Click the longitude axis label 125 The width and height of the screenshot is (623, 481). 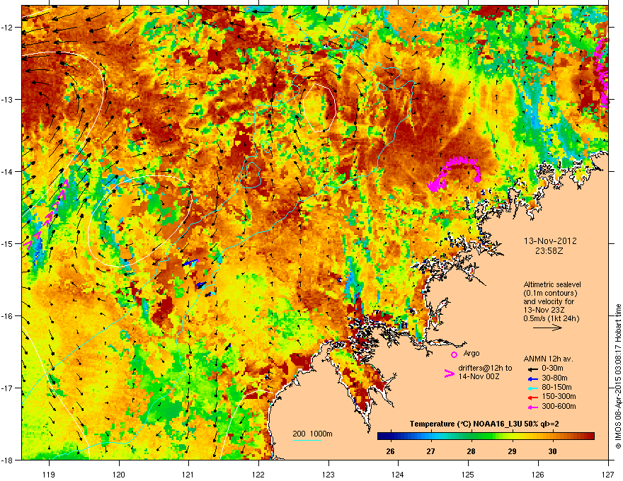click(468, 474)
